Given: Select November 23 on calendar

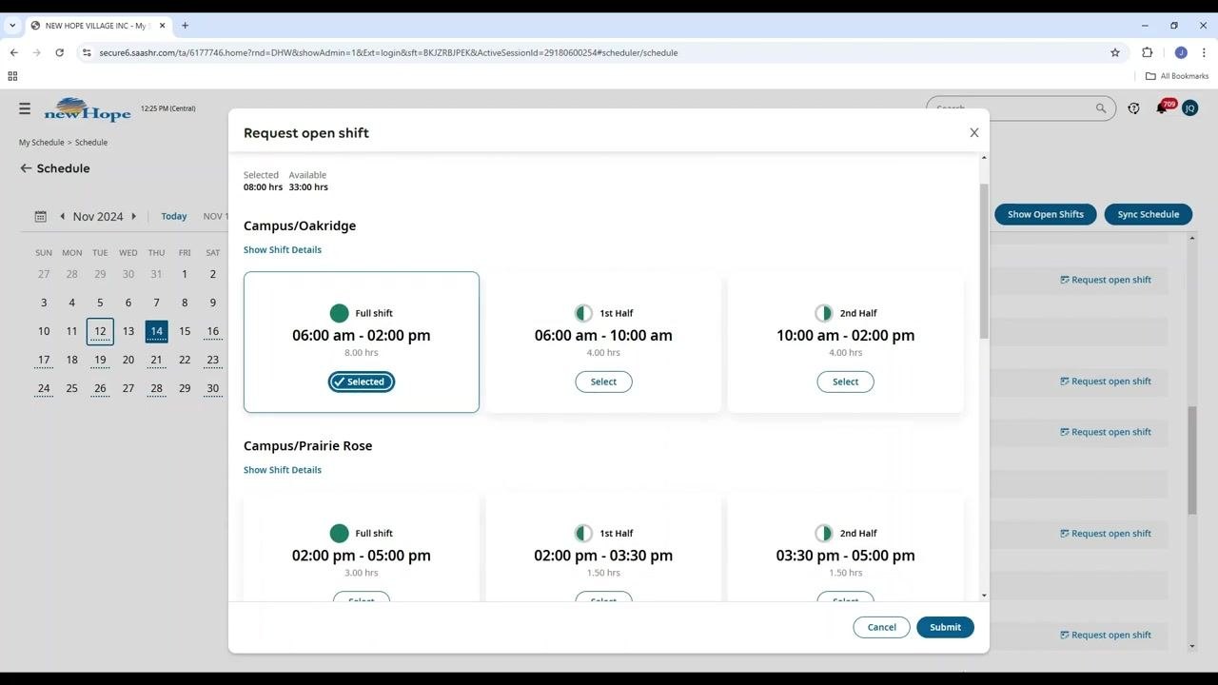Looking at the screenshot, I should click(x=212, y=361).
